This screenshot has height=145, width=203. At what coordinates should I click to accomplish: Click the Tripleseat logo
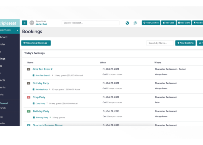(8, 23)
